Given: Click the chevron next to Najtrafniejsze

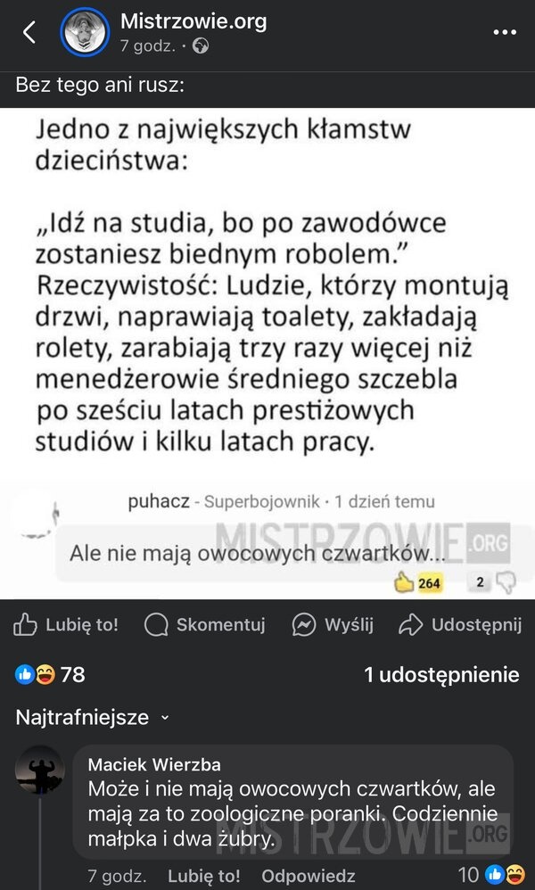Looking at the screenshot, I should [165, 718].
